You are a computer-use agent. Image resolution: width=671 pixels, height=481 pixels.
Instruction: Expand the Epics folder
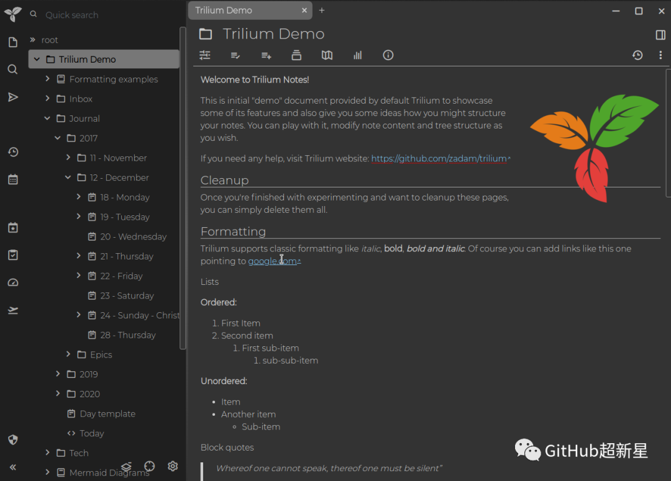pyautogui.click(x=68, y=354)
